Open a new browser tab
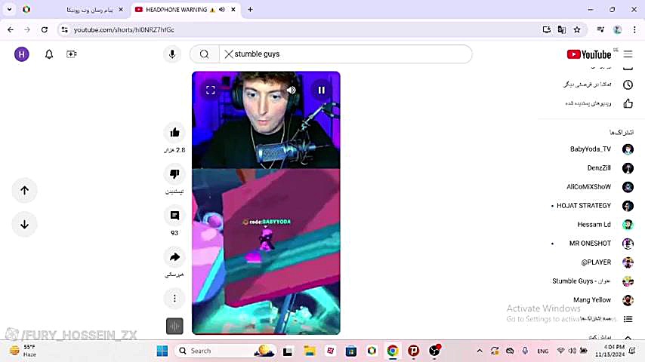 250,10
